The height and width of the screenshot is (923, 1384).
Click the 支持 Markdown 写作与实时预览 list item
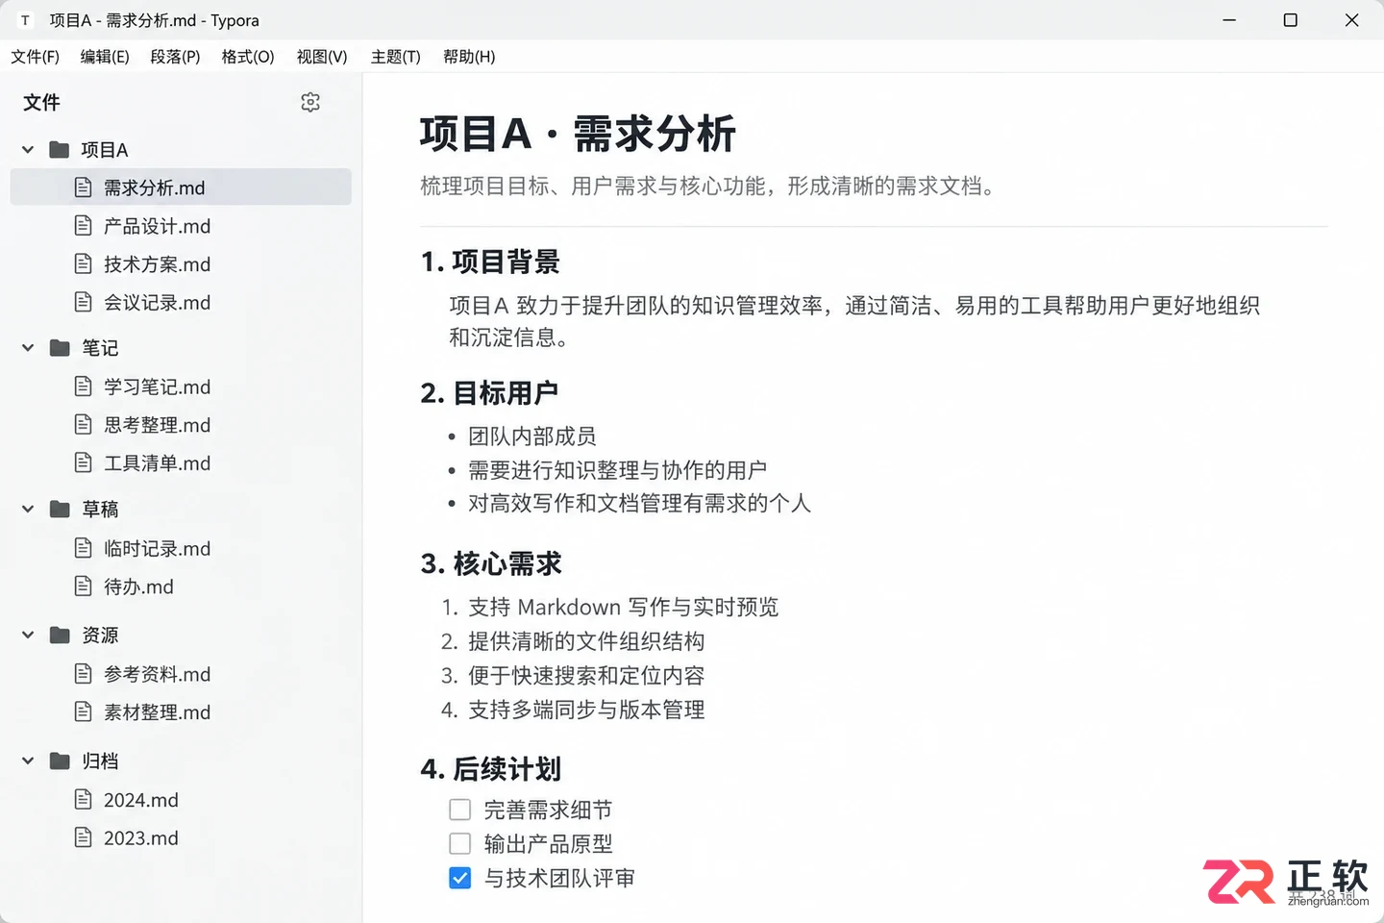point(623,607)
